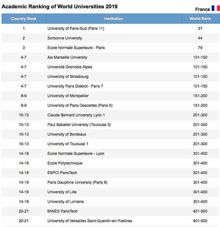Click the Institution column header

click(114, 19)
